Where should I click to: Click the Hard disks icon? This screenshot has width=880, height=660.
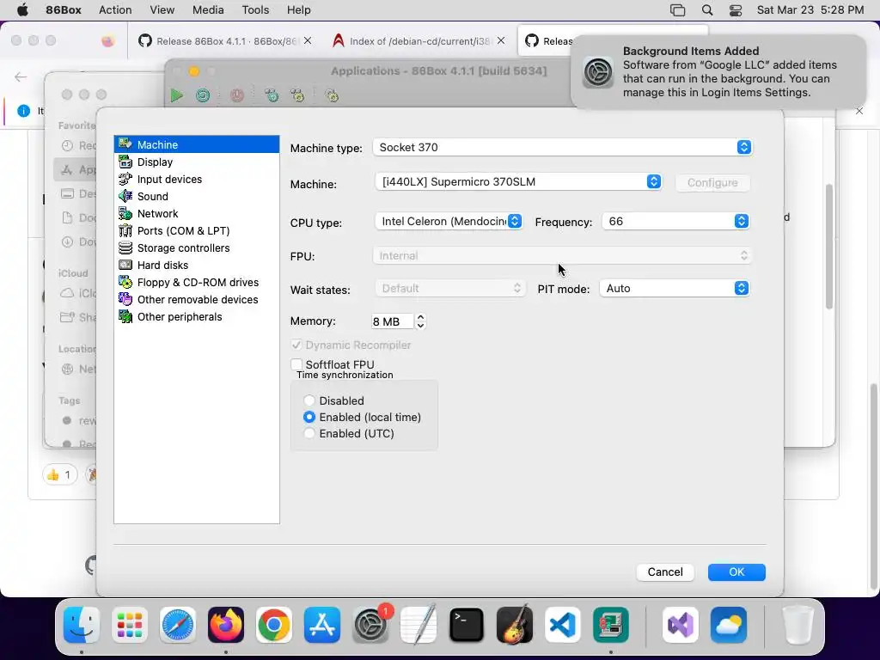125,265
